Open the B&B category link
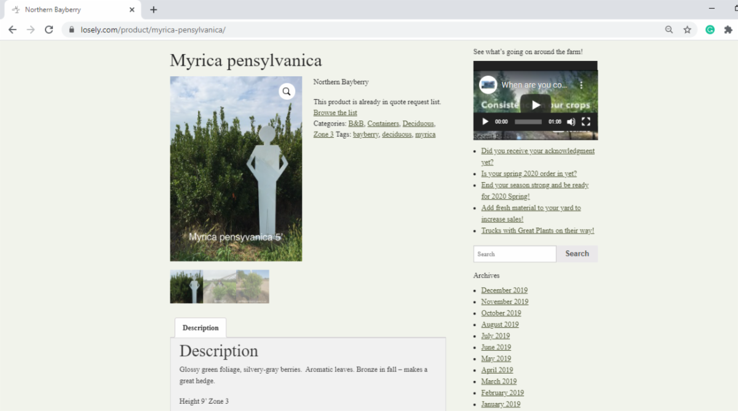The height and width of the screenshot is (411, 738). click(356, 124)
